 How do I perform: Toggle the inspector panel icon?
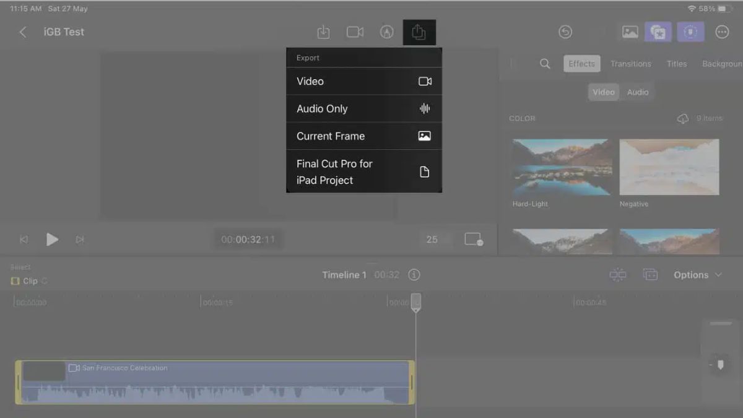click(x=690, y=32)
